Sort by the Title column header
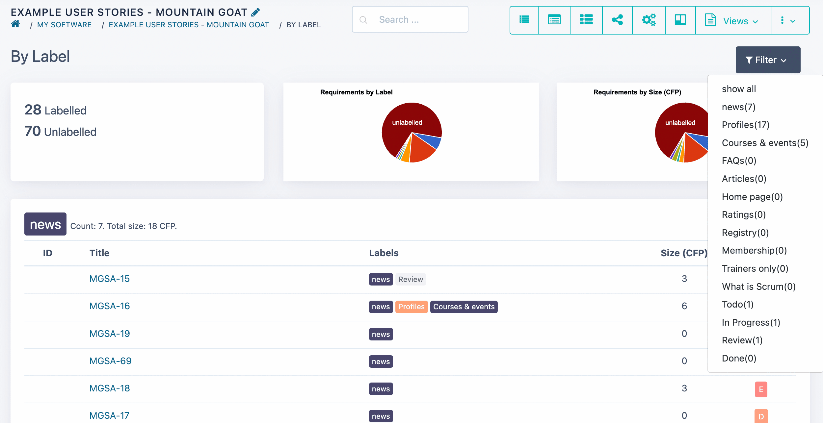 click(99, 253)
